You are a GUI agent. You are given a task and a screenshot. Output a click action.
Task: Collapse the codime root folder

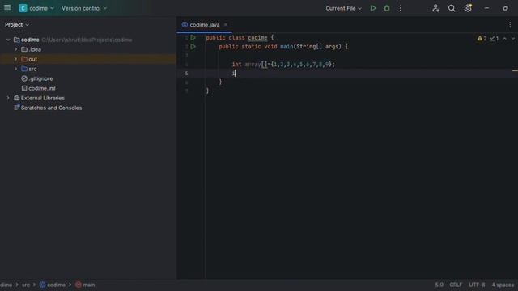click(x=8, y=40)
